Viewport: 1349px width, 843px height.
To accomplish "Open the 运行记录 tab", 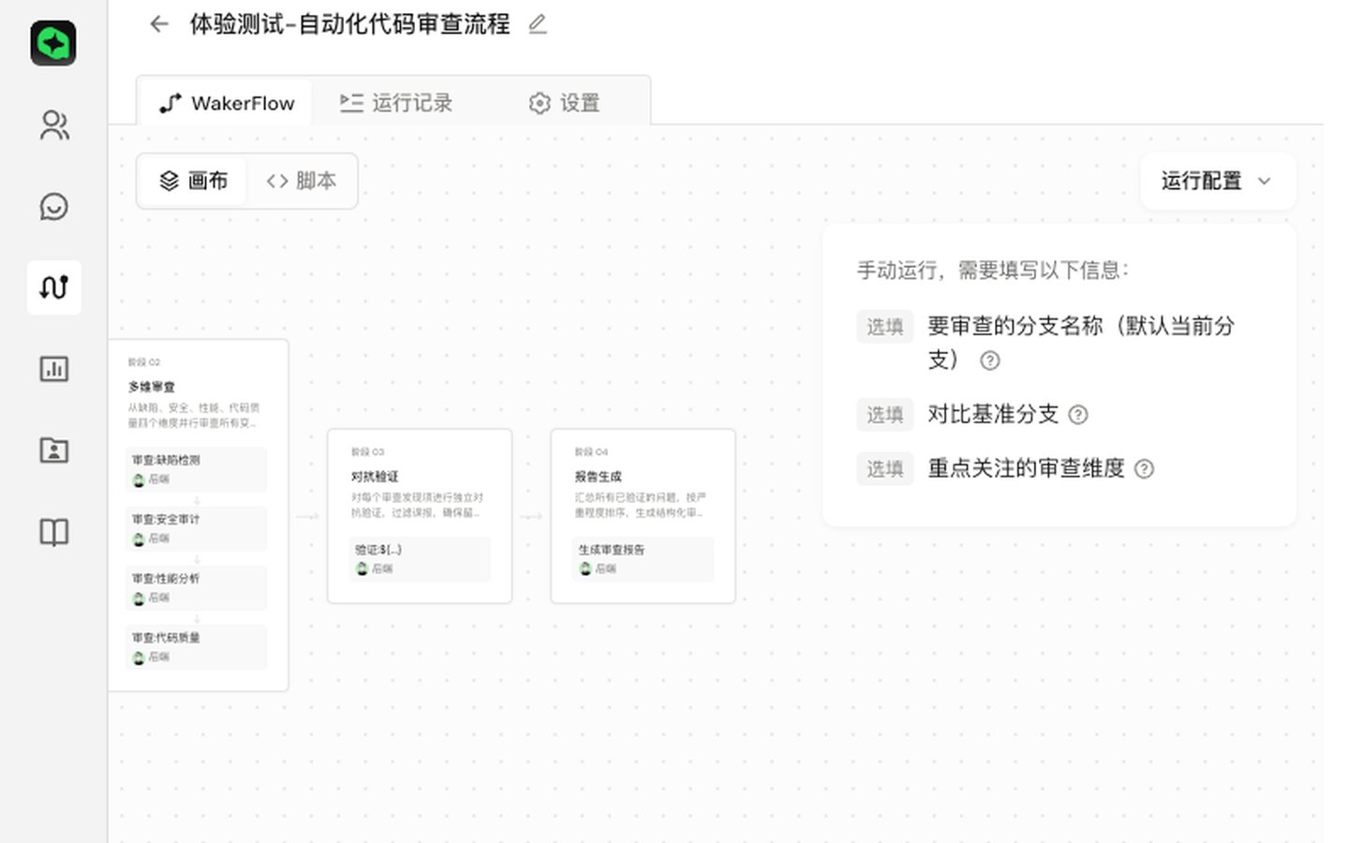I will click(x=395, y=103).
